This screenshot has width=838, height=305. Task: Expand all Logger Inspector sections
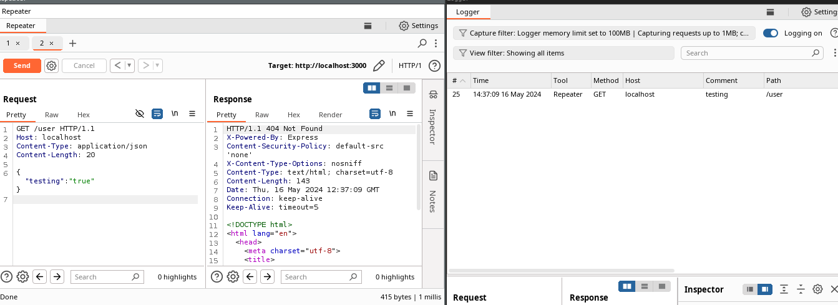(784, 289)
